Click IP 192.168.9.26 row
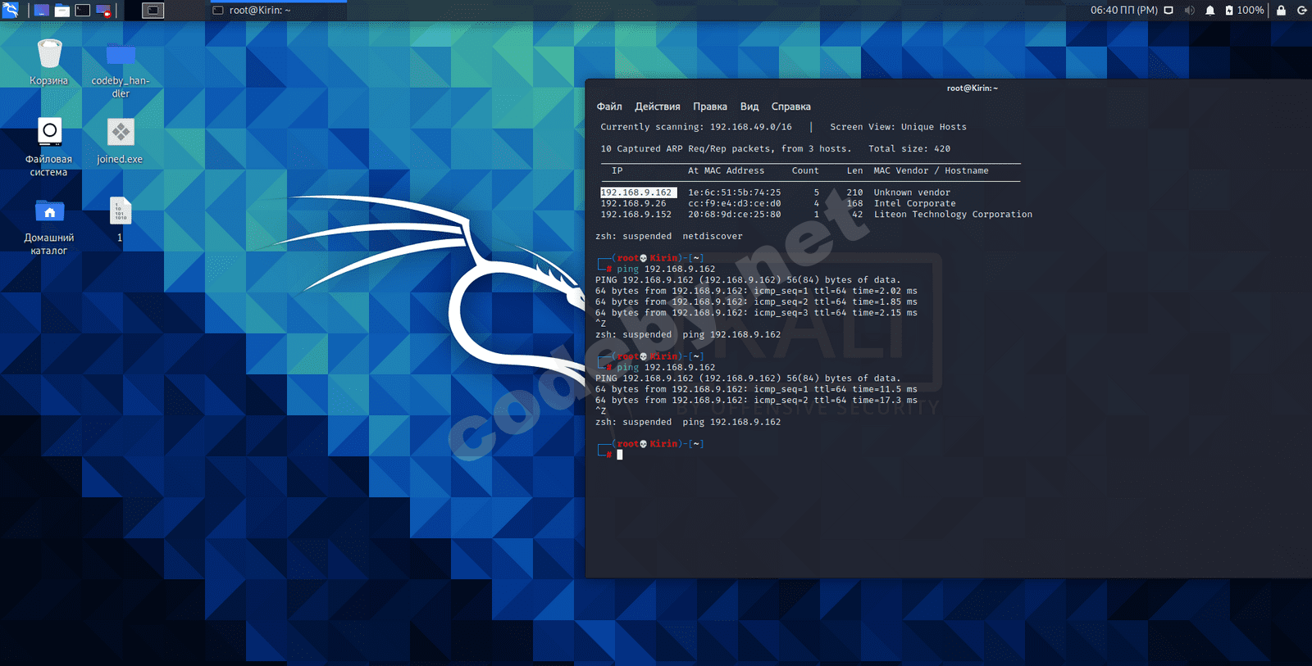Image resolution: width=1312 pixels, height=666 pixels. click(633, 203)
